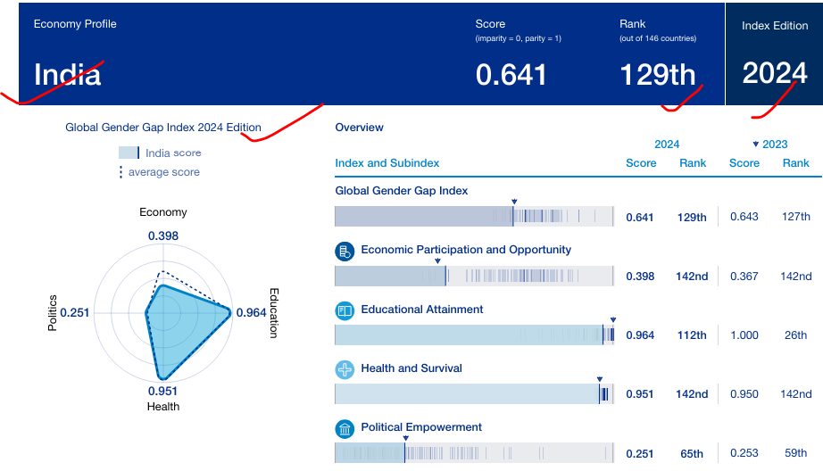Click the 2023 year column header
Screen dimensions: 823x471
pos(775,145)
